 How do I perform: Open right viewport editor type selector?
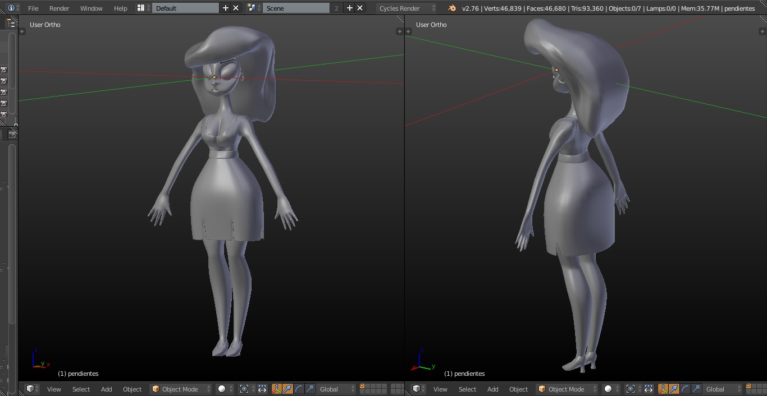tap(419, 389)
